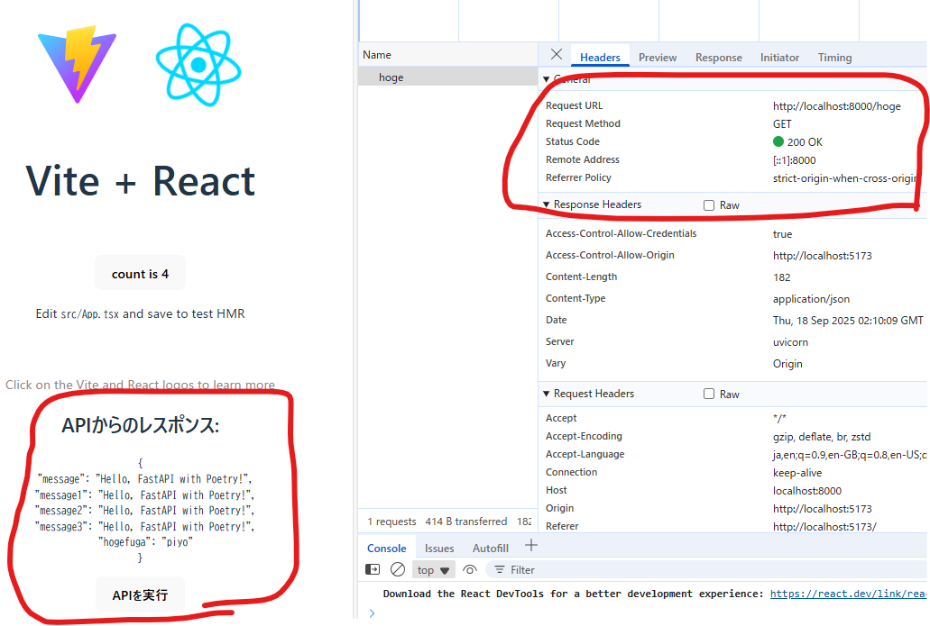Open the Timing tab
This screenshot has width=930, height=626.
click(x=834, y=58)
